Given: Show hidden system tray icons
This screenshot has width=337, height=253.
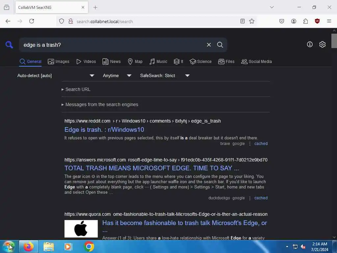Looking at the screenshot, I should (x=287, y=247).
